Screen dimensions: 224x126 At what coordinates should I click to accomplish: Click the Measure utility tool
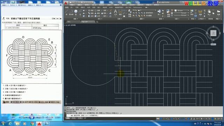[200, 13]
